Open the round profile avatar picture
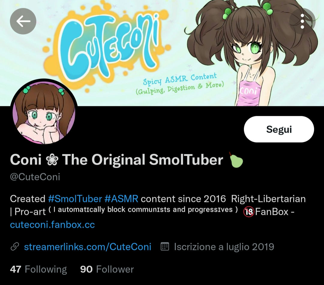This screenshot has width=324, height=285. (44, 112)
